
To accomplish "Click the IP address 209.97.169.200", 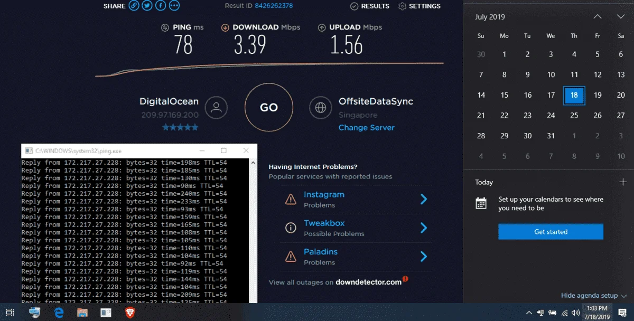I will [x=170, y=115].
